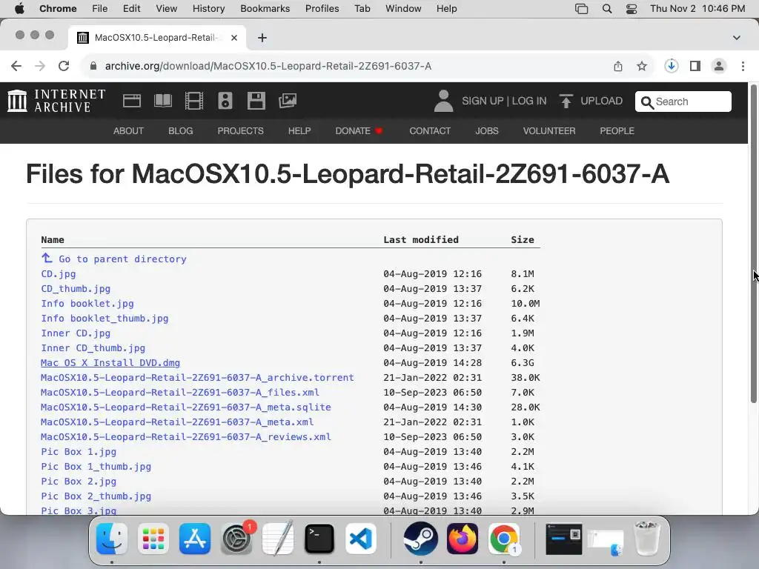Open the Software floppy disk icon
The height and width of the screenshot is (569, 759).
point(256,101)
